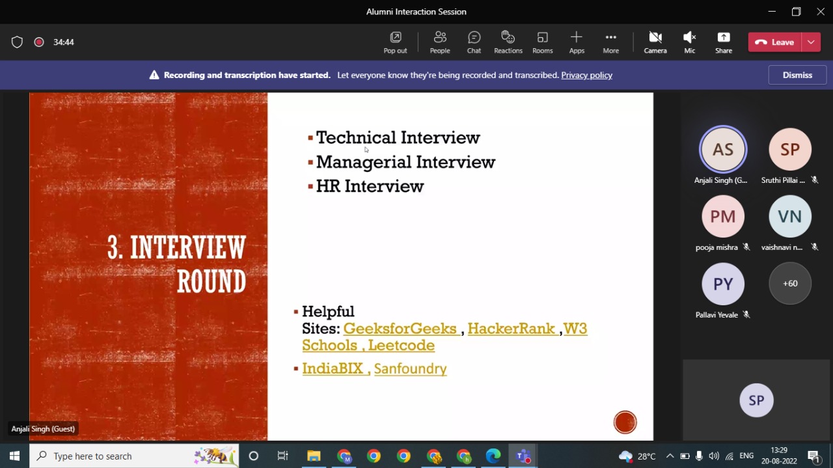
Task: Select Sruthi Pillai's participant avatar
Action: click(x=790, y=149)
